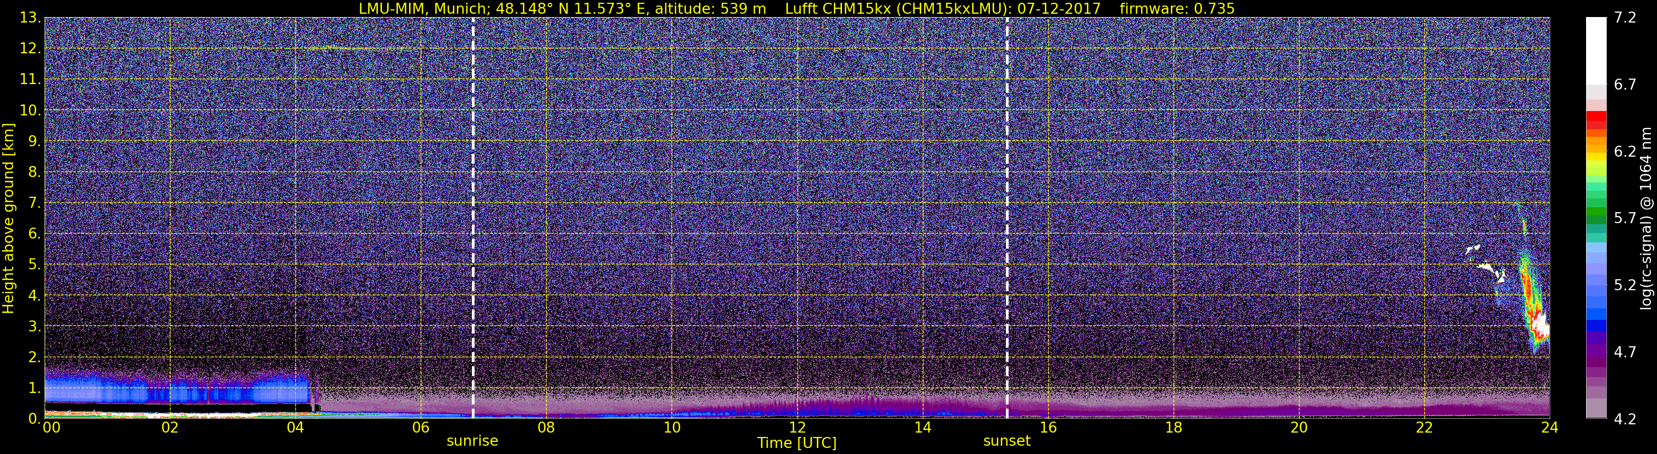Click "altitude: 539 m" in the title
This screenshot has height=454, width=1657.
(x=710, y=9)
